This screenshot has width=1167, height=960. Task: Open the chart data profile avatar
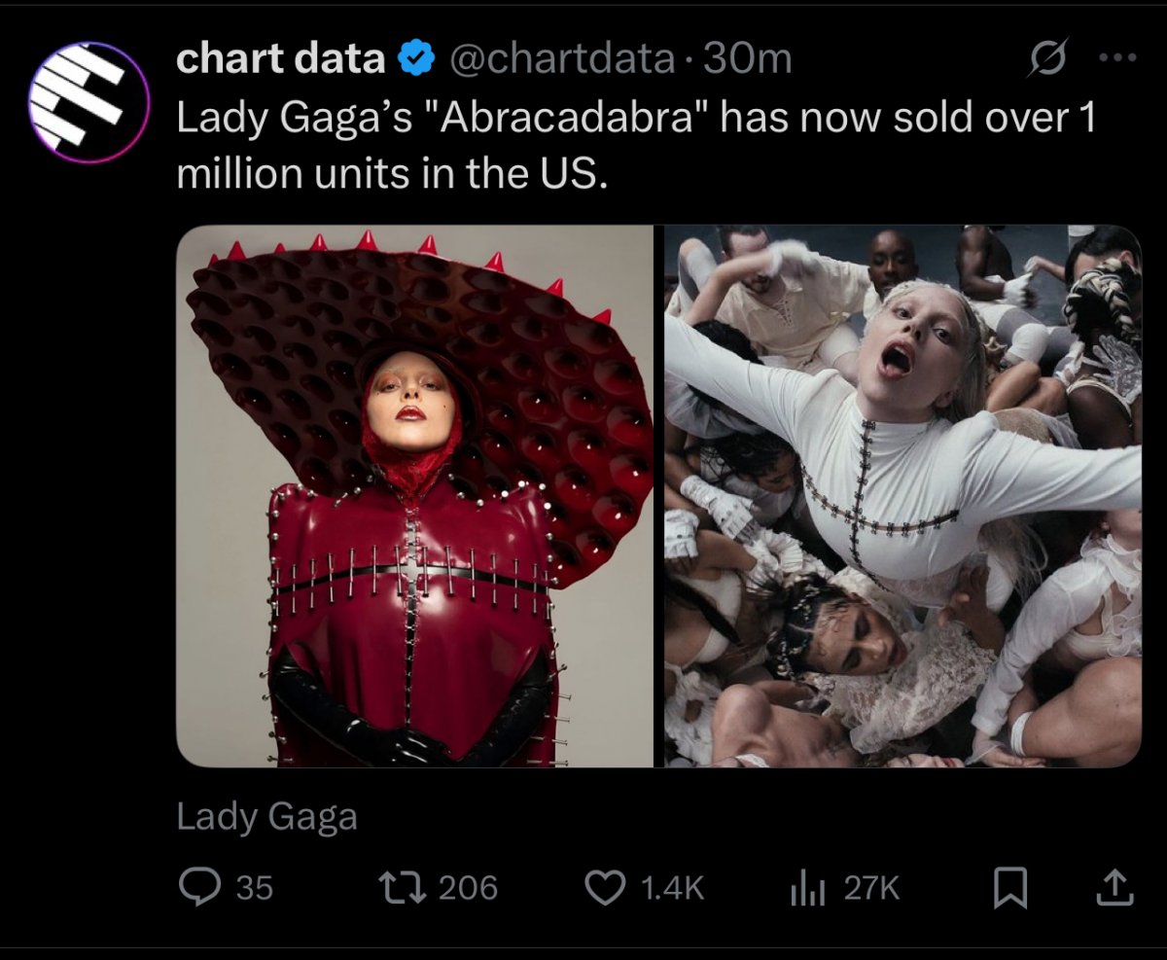pyautogui.click(x=88, y=103)
